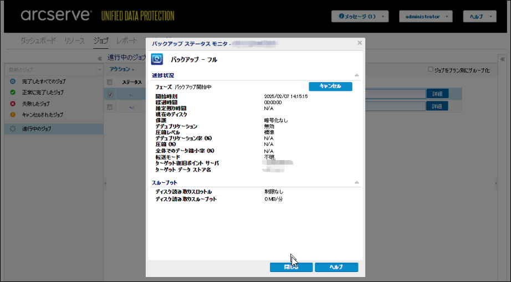Viewport: 511px width, 282px height.
Task: Collapse left panel with double-arrow icon
Action: pos(100,58)
